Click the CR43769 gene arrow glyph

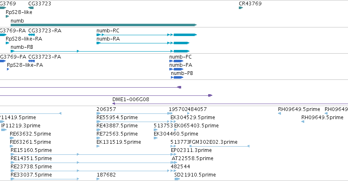(241, 8)
